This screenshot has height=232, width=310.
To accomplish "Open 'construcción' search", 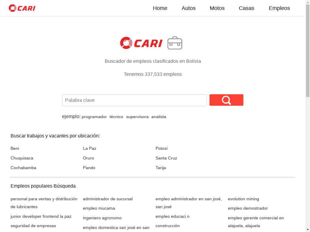I will [167, 226].
